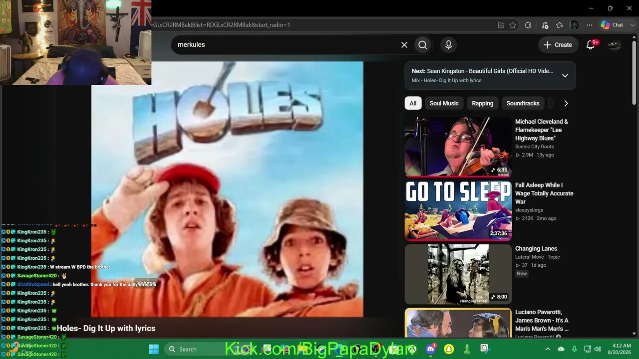Click the OneDrive cloud tray icon
This screenshot has width=639, height=359.
coord(561,349)
